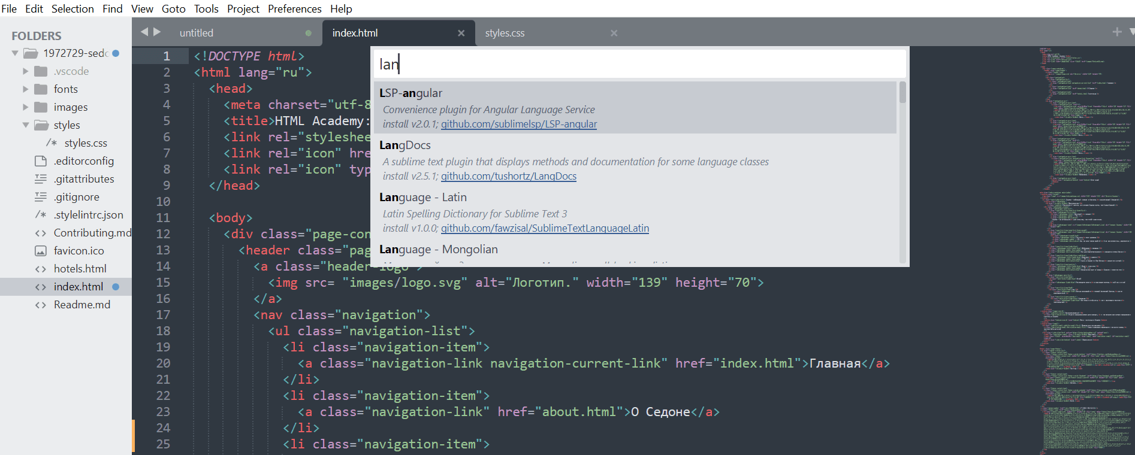Screen dimensions: 1135x455
Task: Click the .gitattributes file icon
Action: click(x=41, y=179)
